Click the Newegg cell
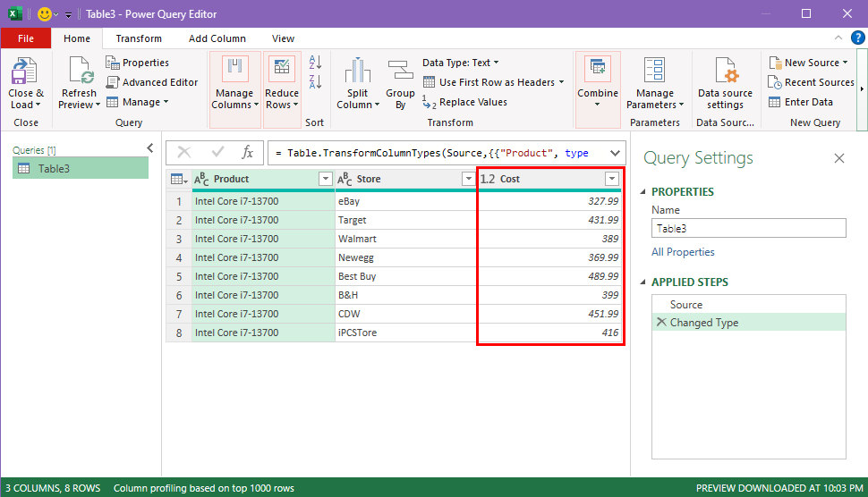 405,257
